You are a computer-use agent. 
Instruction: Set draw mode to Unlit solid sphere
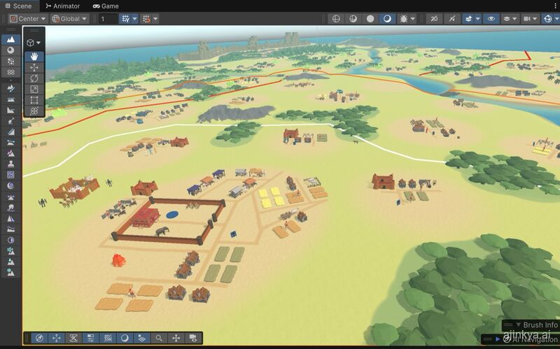pos(370,19)
